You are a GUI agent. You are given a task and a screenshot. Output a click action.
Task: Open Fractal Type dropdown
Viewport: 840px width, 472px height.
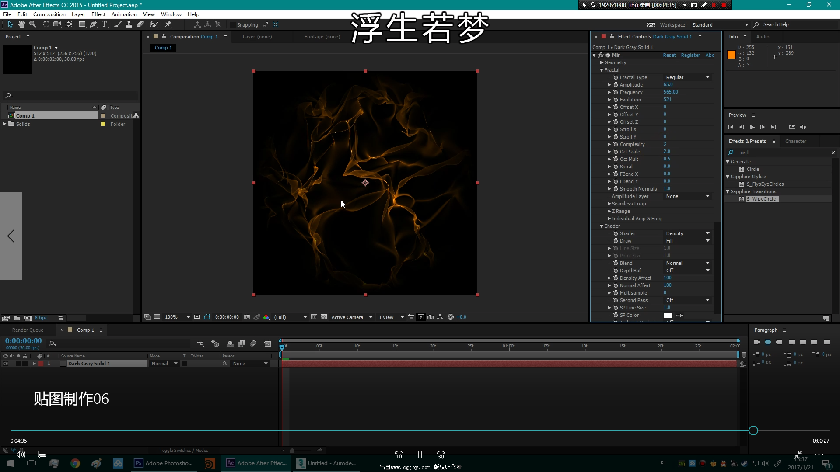[688, 77]
